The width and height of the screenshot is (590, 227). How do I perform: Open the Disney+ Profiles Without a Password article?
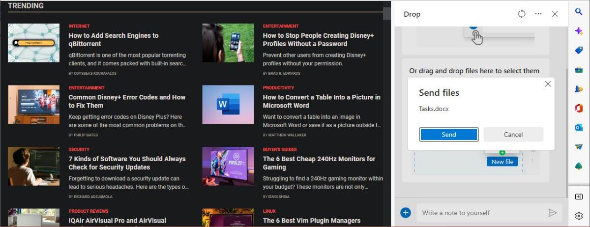[x=319, y=39]
